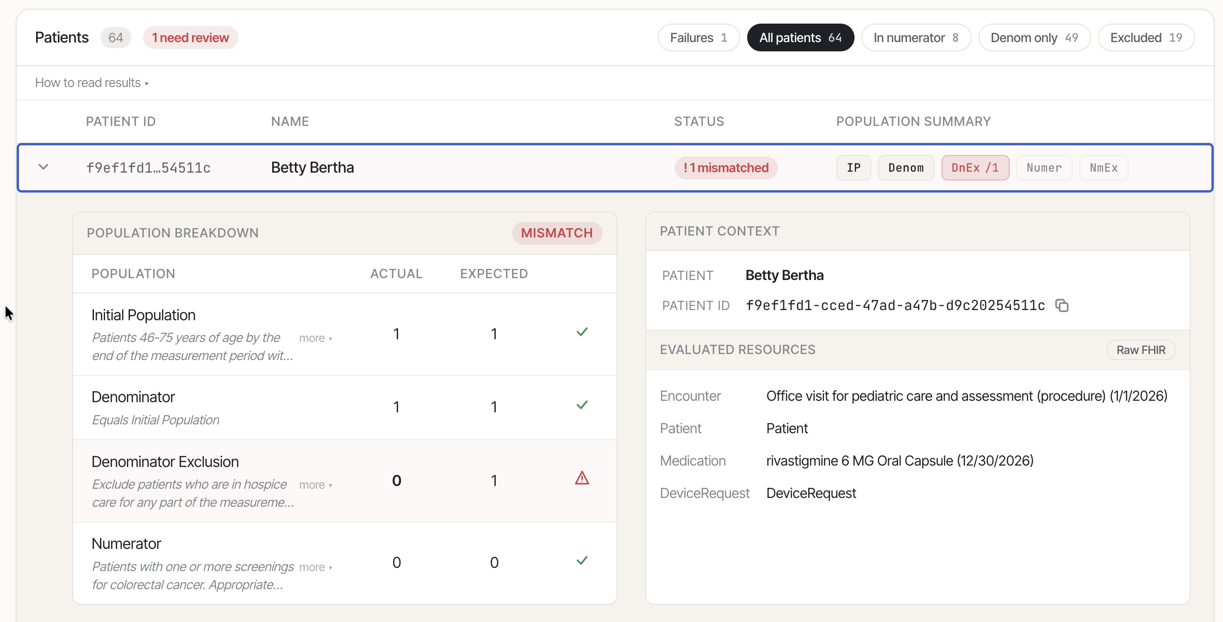1223x622 pixels.
Task: Click the 1 need review badge
Action: (x=190, y=37)
